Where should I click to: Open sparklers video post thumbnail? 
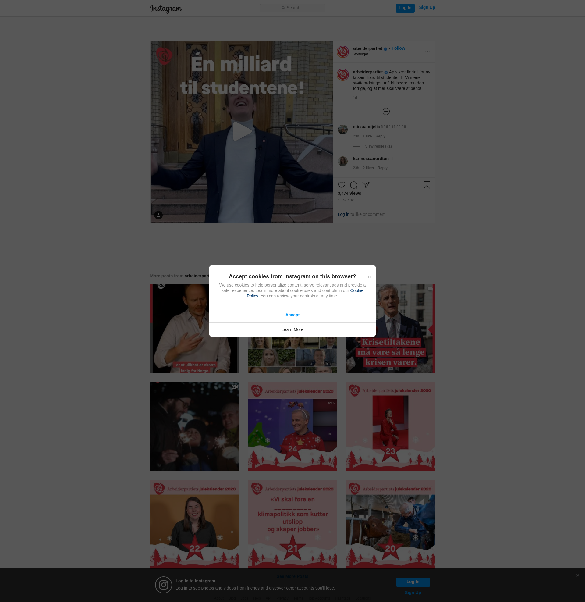(x=194, y=427)
